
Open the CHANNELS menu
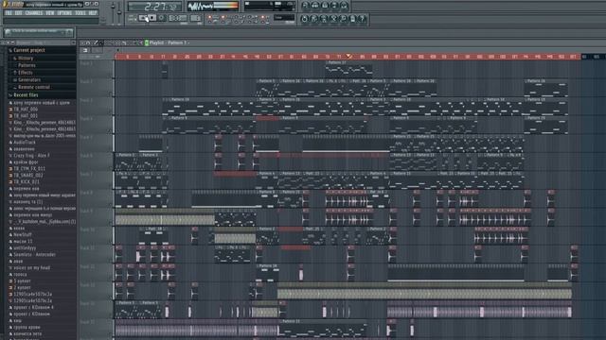[x=34, y=13]
